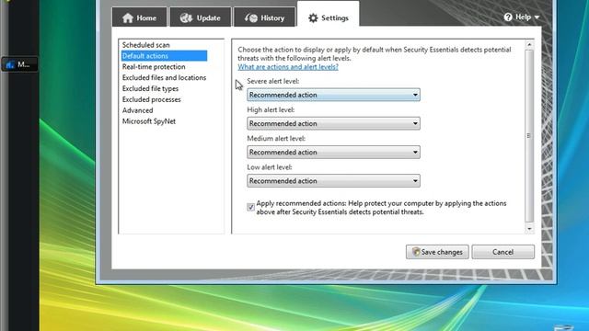
Task: Click the shield icon on Save changes
Action: point(416,251)
